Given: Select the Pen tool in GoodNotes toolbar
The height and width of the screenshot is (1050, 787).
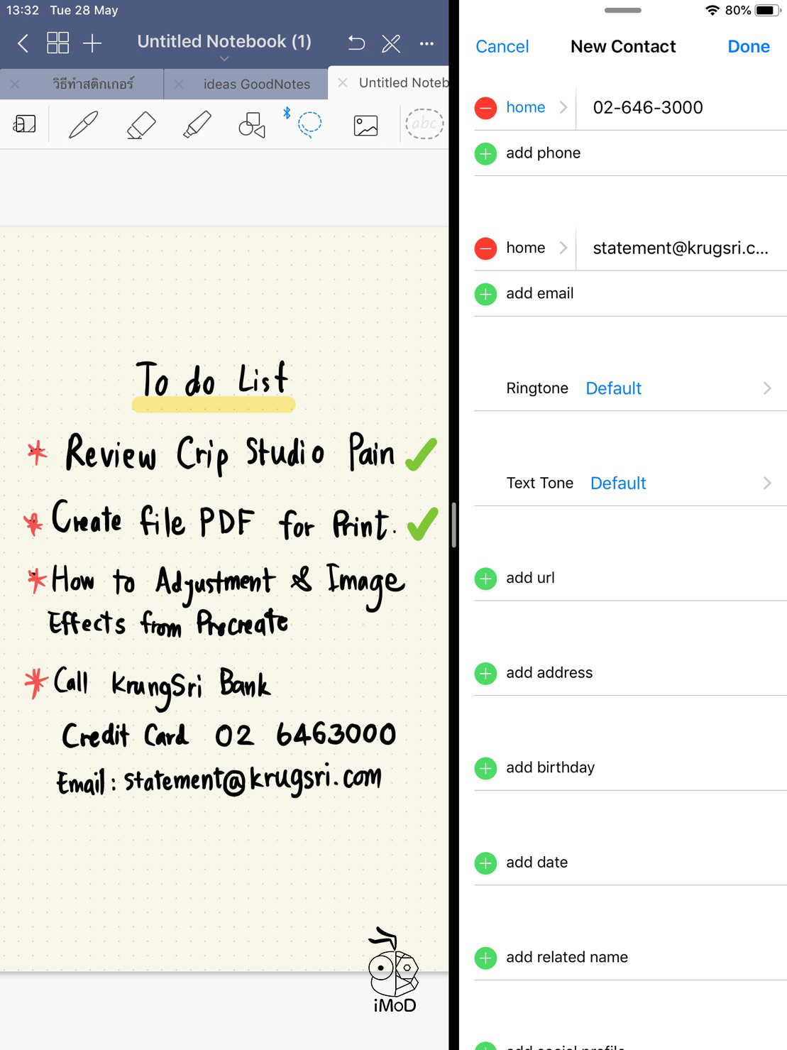Looking at the screenshot, I should click(83, 125).
